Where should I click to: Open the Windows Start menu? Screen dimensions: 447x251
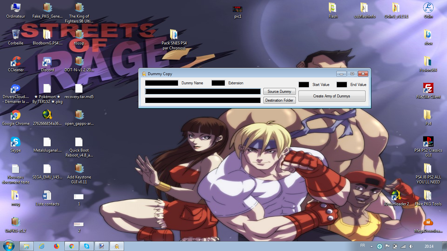pos(8,246)
